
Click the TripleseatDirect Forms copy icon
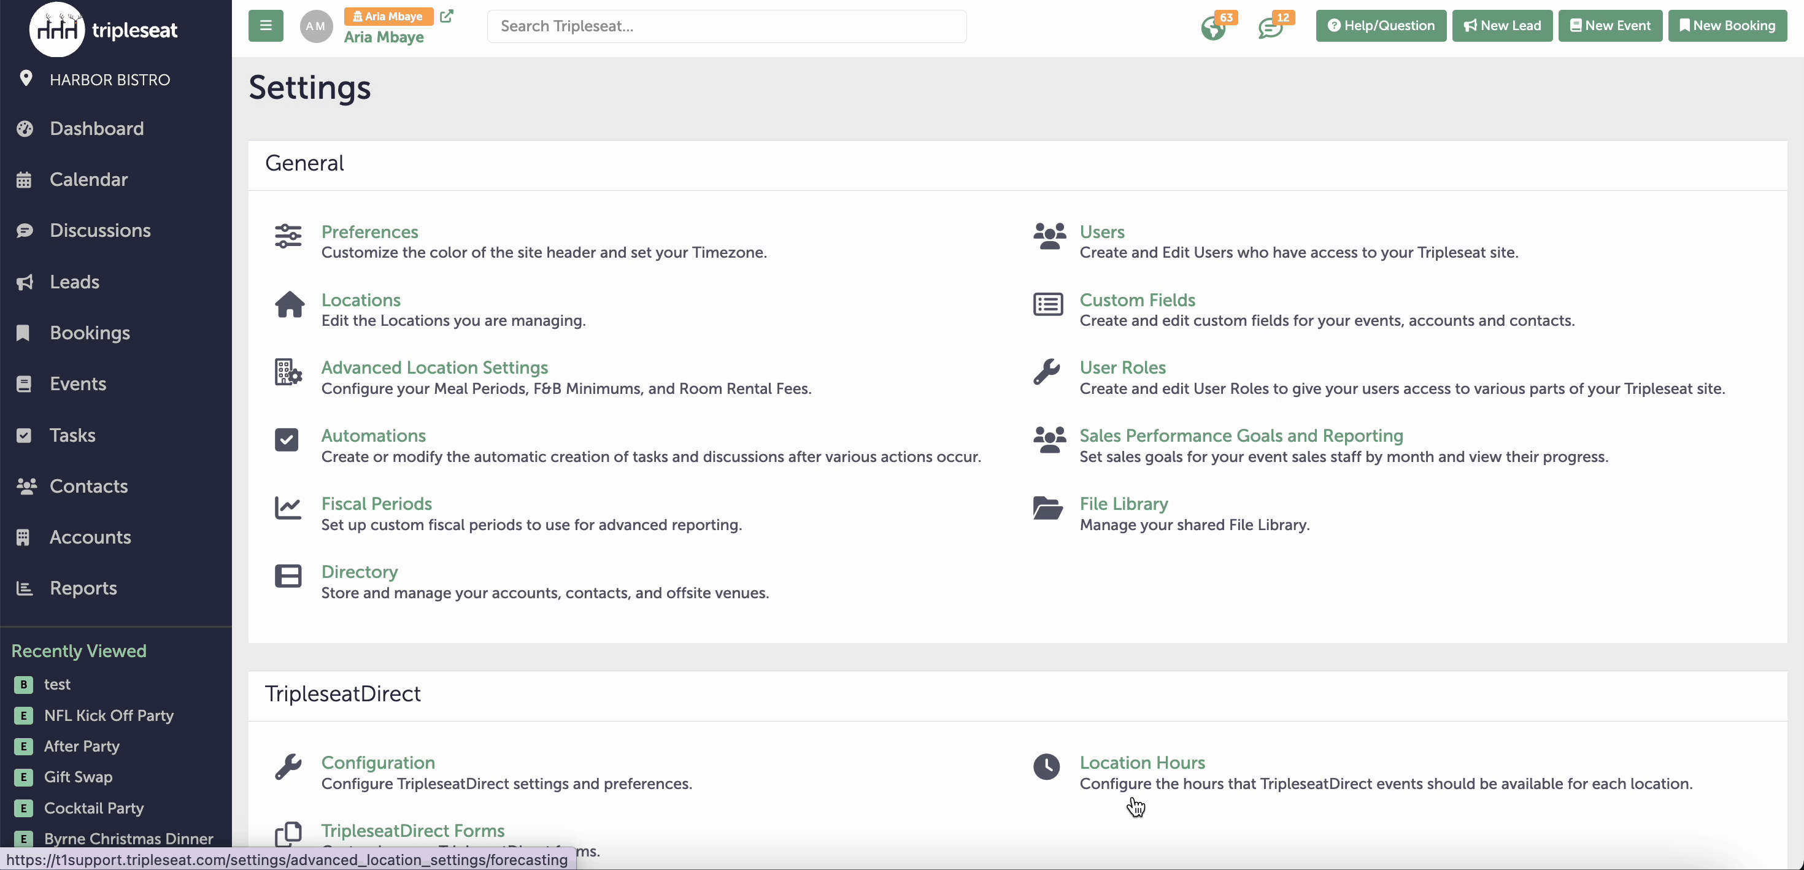click(288, 834)
